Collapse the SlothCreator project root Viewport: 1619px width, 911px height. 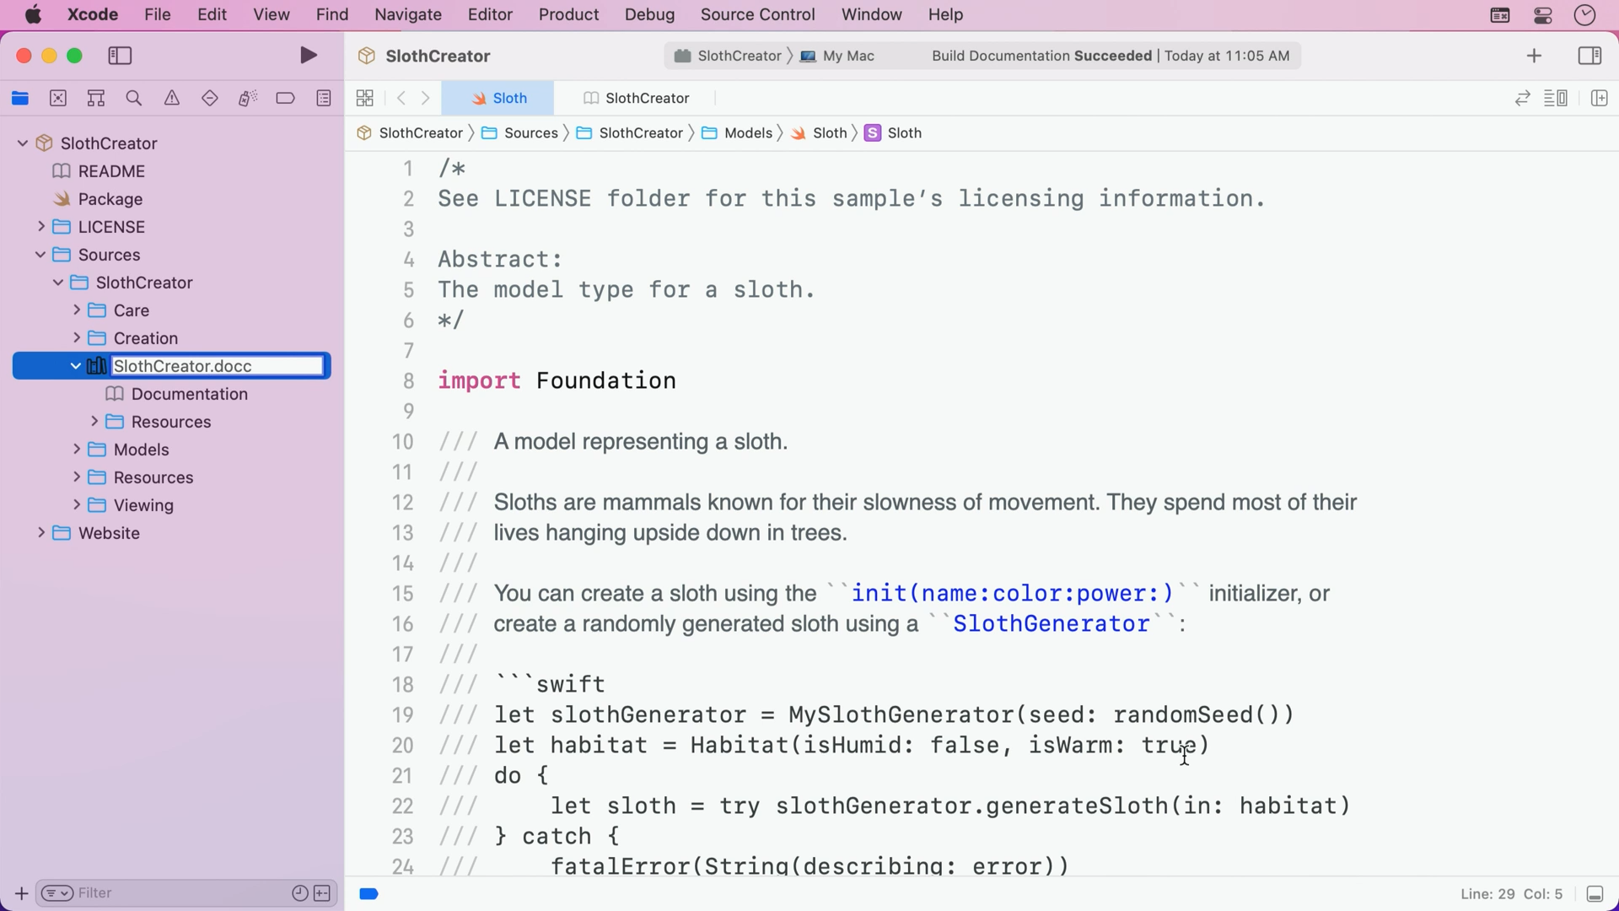(x=23, y=143)
